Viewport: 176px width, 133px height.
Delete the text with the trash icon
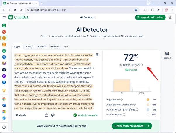coord(97,55)
